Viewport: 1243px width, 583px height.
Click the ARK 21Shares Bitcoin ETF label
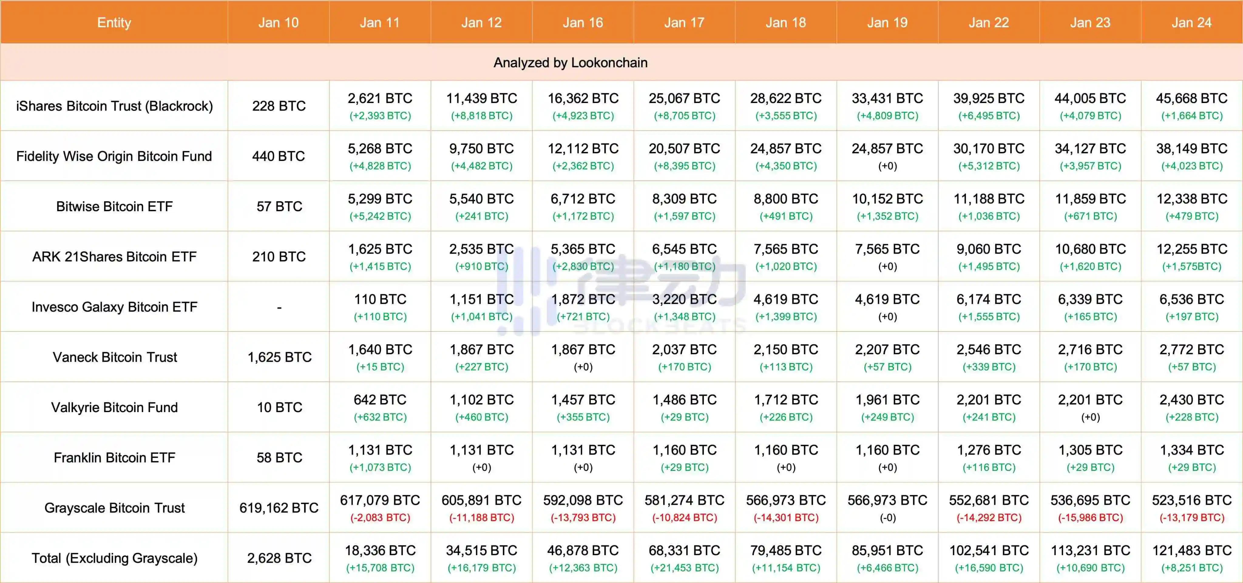[114, 257]
